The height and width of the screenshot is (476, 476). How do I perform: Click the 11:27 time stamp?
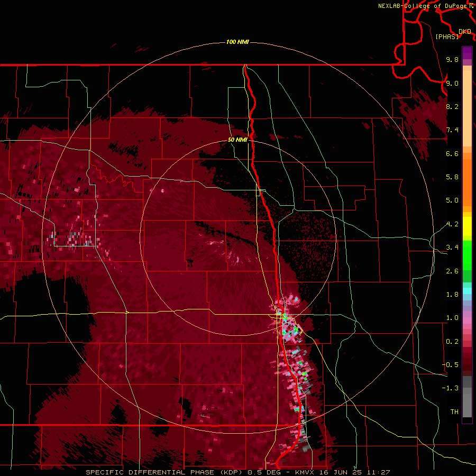point(379,472)
